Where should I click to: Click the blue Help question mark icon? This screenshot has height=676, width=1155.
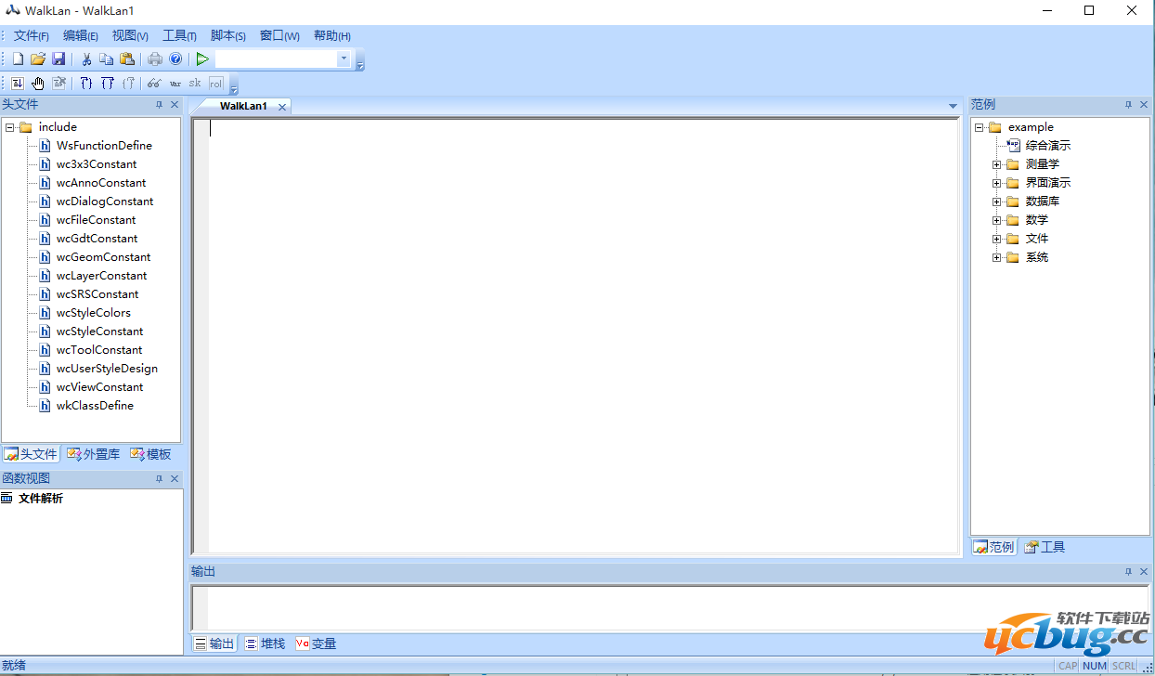175,59
